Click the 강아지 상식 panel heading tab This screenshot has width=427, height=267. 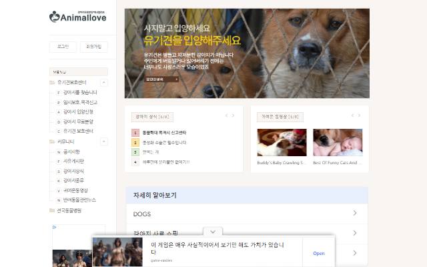pyautogui.click(x=152, y=117)
